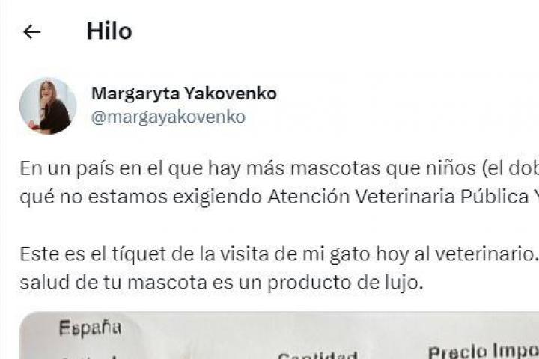Click the phrase 'producto de lujo.'
539x359 pixels.
coord(345,283)
